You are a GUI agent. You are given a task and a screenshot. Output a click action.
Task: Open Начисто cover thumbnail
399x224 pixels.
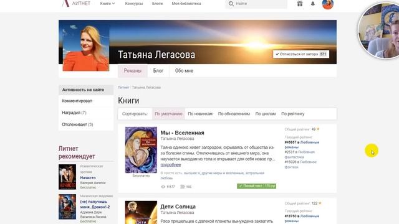(67, 177)
